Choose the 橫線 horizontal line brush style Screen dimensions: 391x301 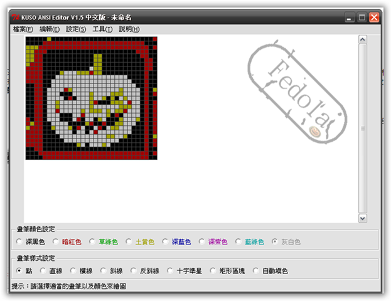coord(73,271)
